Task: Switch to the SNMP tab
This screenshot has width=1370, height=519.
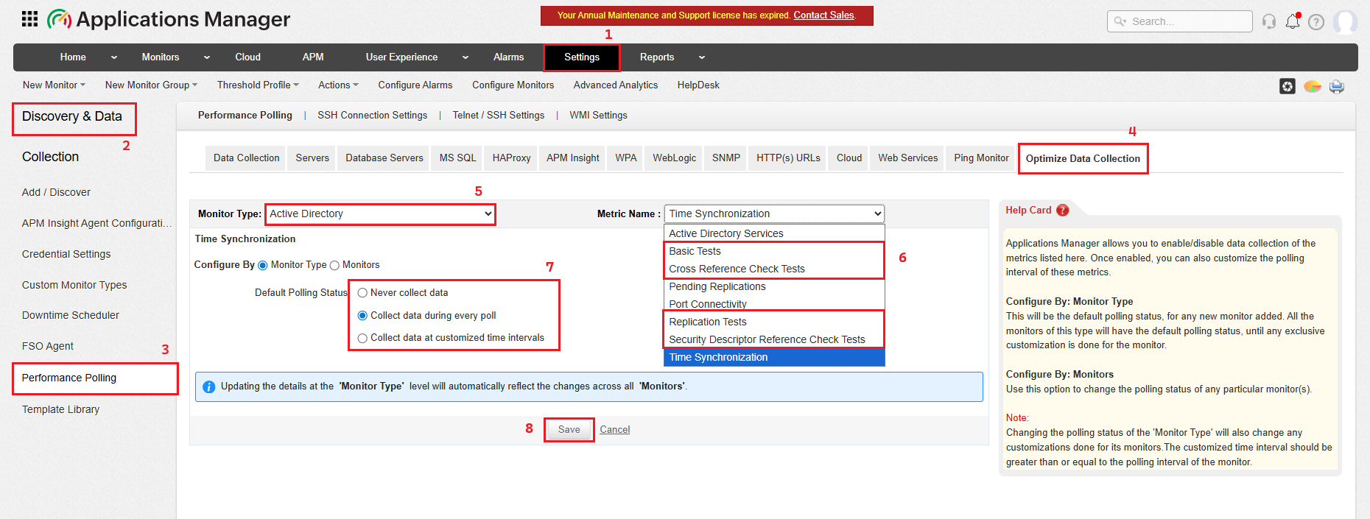Action: pos(726,158)
